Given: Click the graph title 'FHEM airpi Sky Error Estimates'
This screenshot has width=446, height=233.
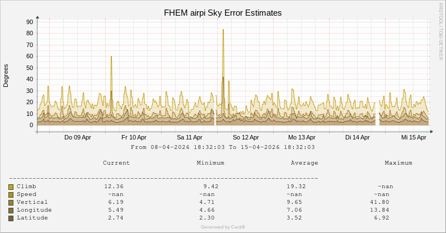Looking at the screenshot, I should click(x=223, y=12).
